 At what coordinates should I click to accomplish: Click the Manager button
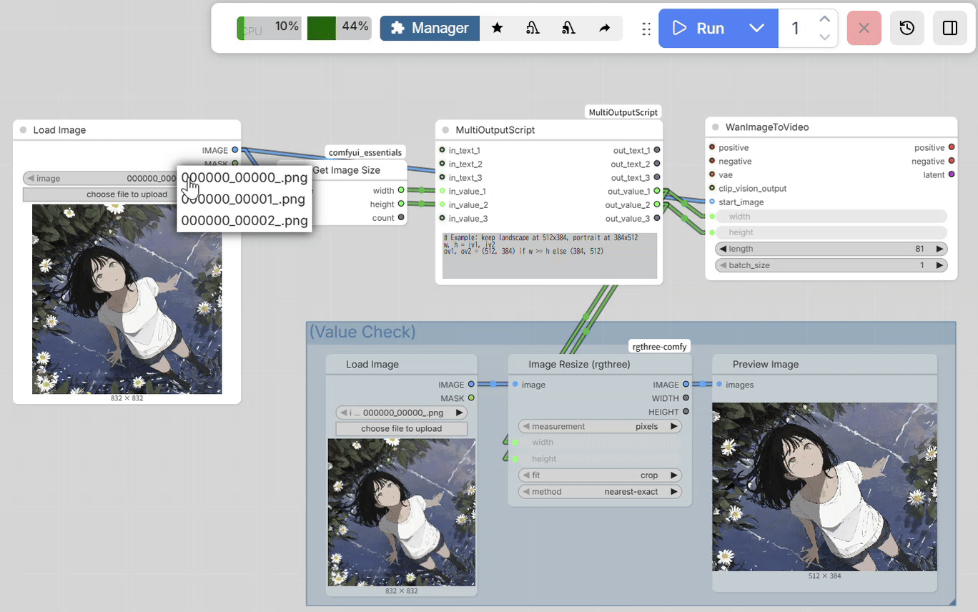430,28
